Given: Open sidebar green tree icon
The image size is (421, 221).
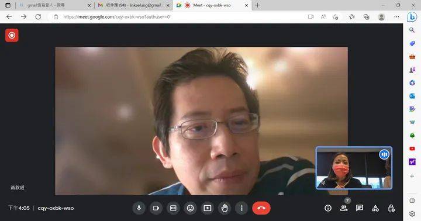Looking at the screenshot, I should pos(412,135).
